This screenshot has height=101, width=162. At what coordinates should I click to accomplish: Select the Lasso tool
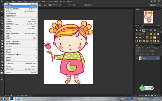(2, 18)
